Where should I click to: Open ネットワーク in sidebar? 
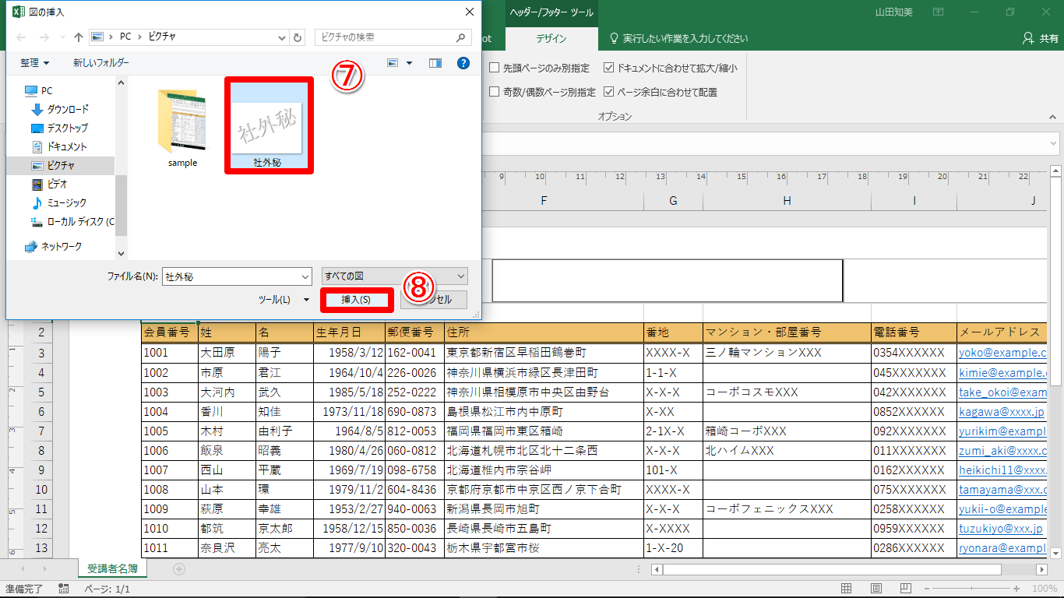pyautogui.click(x=53, y=246)
